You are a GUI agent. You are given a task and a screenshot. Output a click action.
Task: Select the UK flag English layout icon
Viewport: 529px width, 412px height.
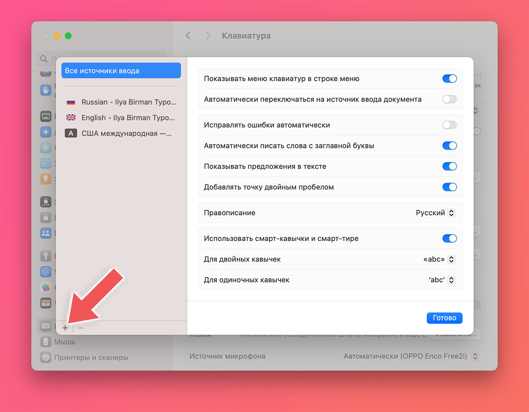[x=71, y=118]
